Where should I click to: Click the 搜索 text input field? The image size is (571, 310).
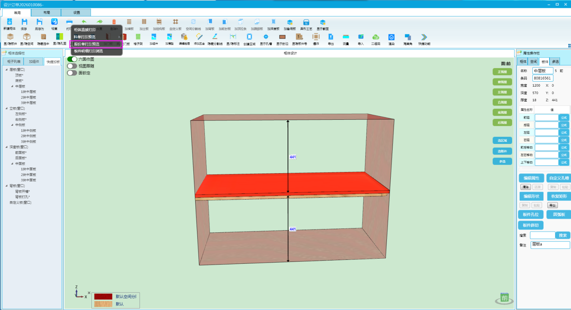pos(542,235)
